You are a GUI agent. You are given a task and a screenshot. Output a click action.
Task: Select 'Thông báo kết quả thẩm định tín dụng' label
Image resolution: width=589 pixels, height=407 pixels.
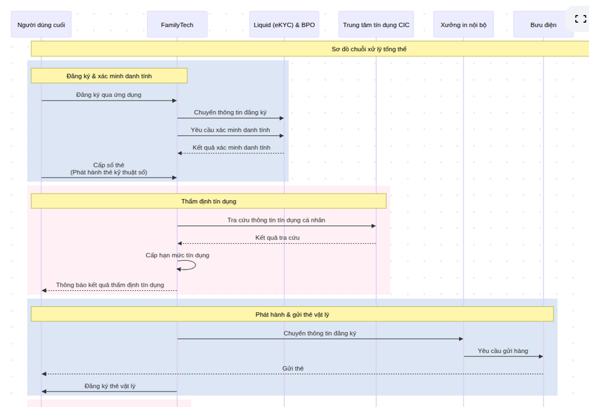point(110,285)
